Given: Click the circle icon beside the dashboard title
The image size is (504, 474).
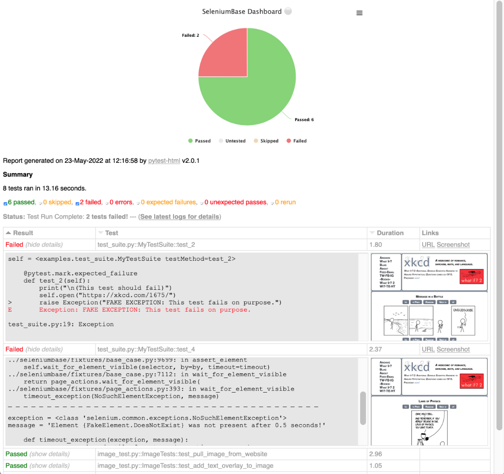Looking at the screenshot, I should [288, 11].
